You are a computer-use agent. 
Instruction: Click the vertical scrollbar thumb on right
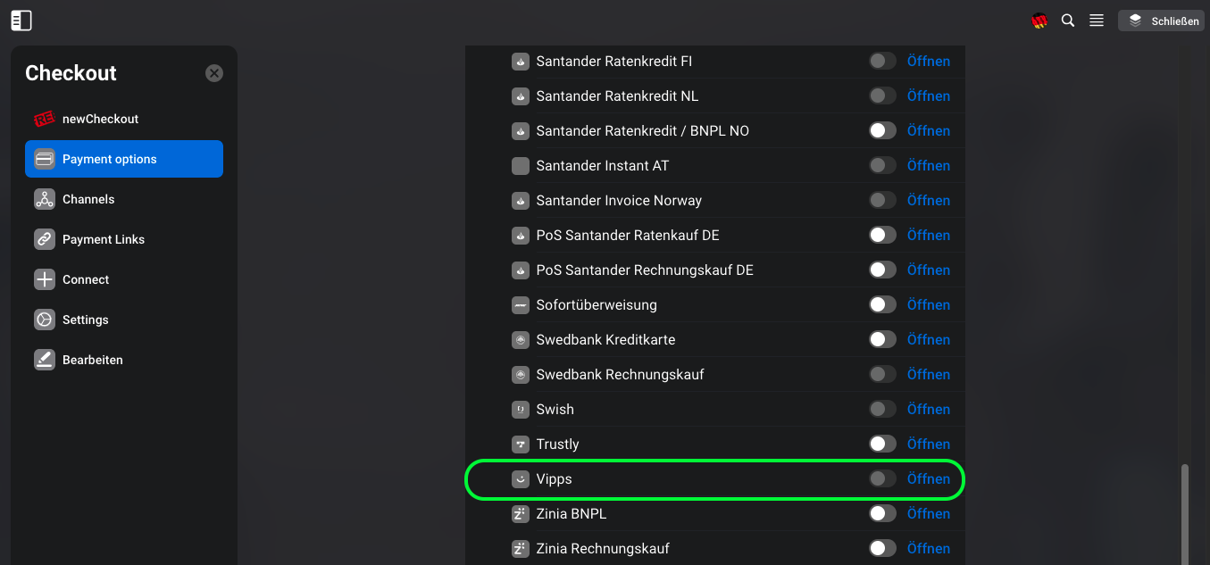click(1185, 513)
